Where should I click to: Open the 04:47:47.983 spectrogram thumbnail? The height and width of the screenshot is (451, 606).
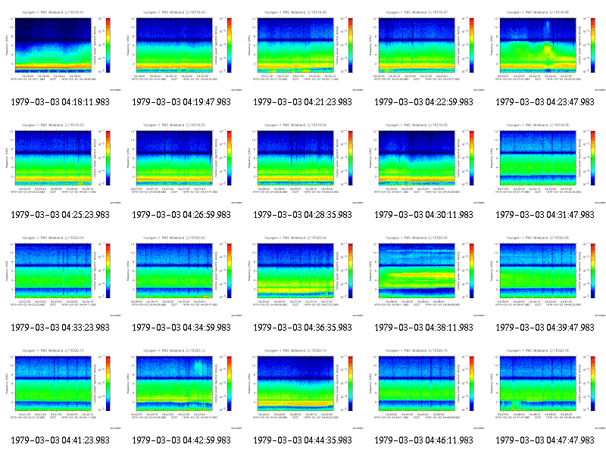(545, 389)
